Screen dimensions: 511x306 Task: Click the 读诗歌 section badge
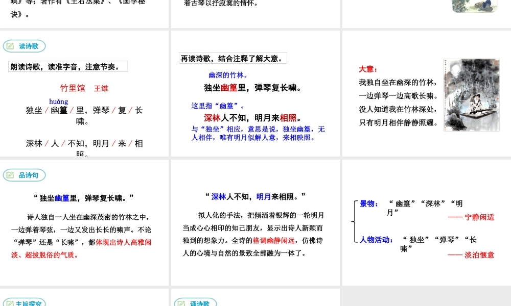[x=24, y=46]
